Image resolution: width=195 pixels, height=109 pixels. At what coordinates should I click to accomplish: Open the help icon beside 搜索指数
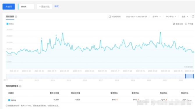click(x=16, y=16)
